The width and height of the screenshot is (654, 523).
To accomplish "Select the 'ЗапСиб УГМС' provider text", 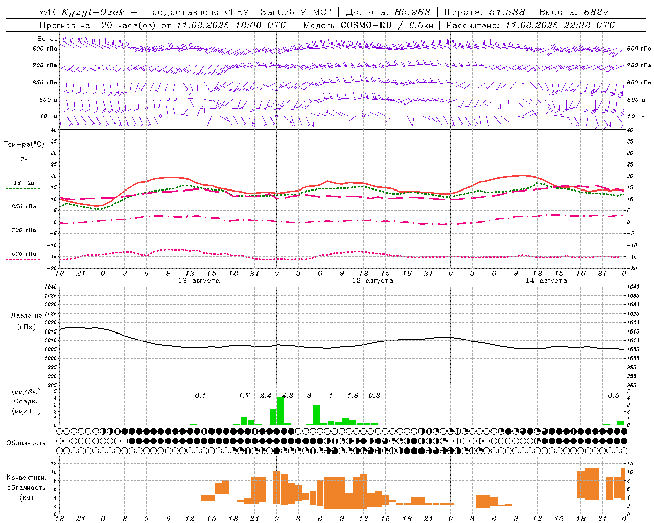I will [x=292, y=12].
